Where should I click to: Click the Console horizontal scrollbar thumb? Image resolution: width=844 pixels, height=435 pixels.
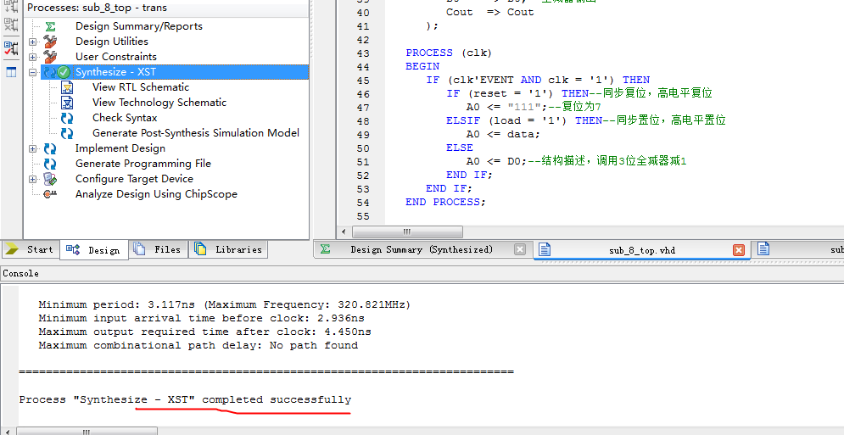pos(87,432)
